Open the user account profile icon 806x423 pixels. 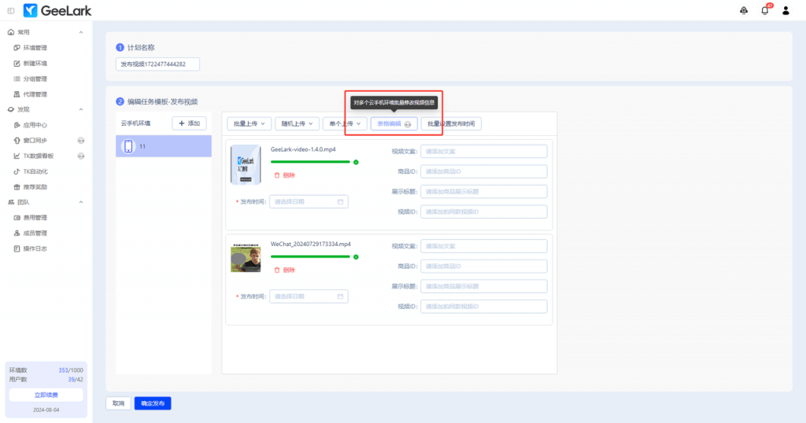[786, 10]
